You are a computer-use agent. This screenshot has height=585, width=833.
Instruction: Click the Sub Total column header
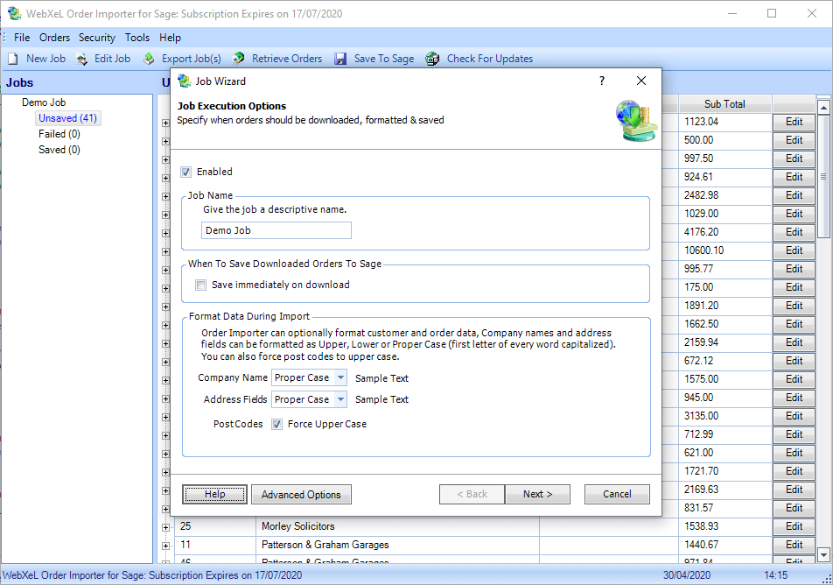[724, 104]
